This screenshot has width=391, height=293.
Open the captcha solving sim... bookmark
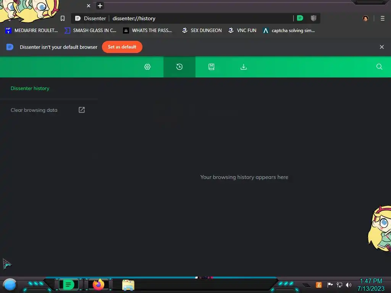coord(289,31)
